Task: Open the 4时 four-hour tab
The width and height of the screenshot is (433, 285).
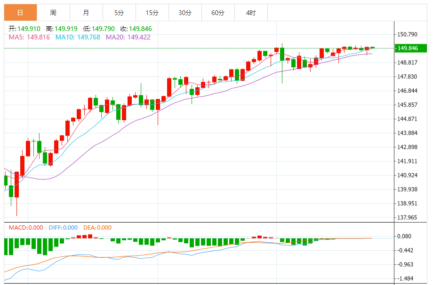Action: tap(251, 13)
